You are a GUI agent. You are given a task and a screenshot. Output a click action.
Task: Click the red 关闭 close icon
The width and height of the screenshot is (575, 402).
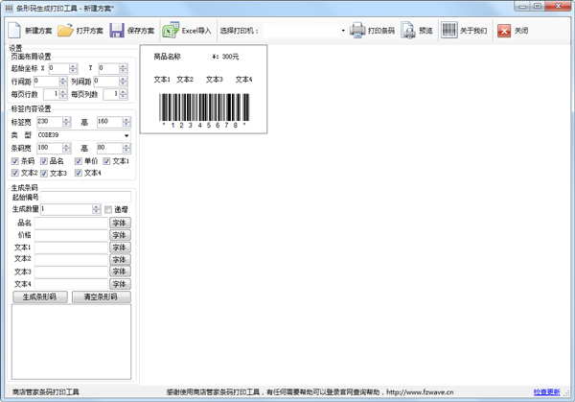tap(504, 31)
